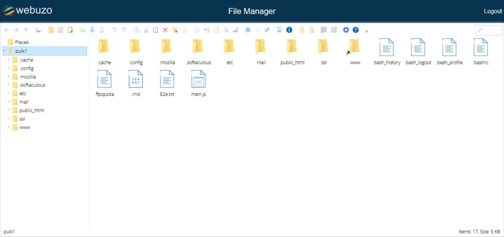This screenshot has height=237, width=504.
Task: Click the Webuzo logo
Action: pyautogui.click(x=28, y=11)
